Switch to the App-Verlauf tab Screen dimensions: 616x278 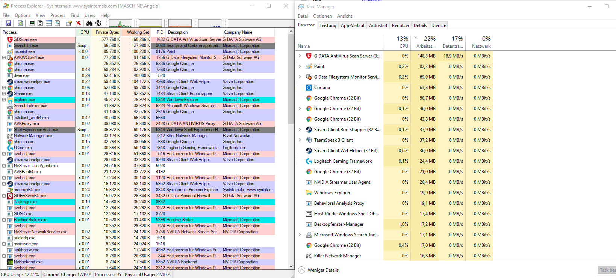coord(353,26)
